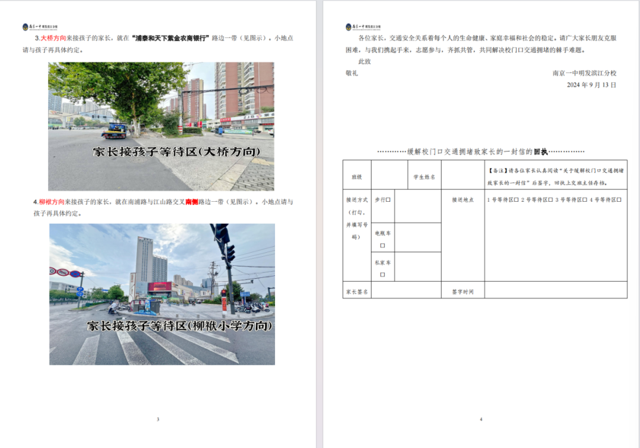640x448 pixels.
Task: Check the 1号等待区 box
Action: tap(516, 200)
